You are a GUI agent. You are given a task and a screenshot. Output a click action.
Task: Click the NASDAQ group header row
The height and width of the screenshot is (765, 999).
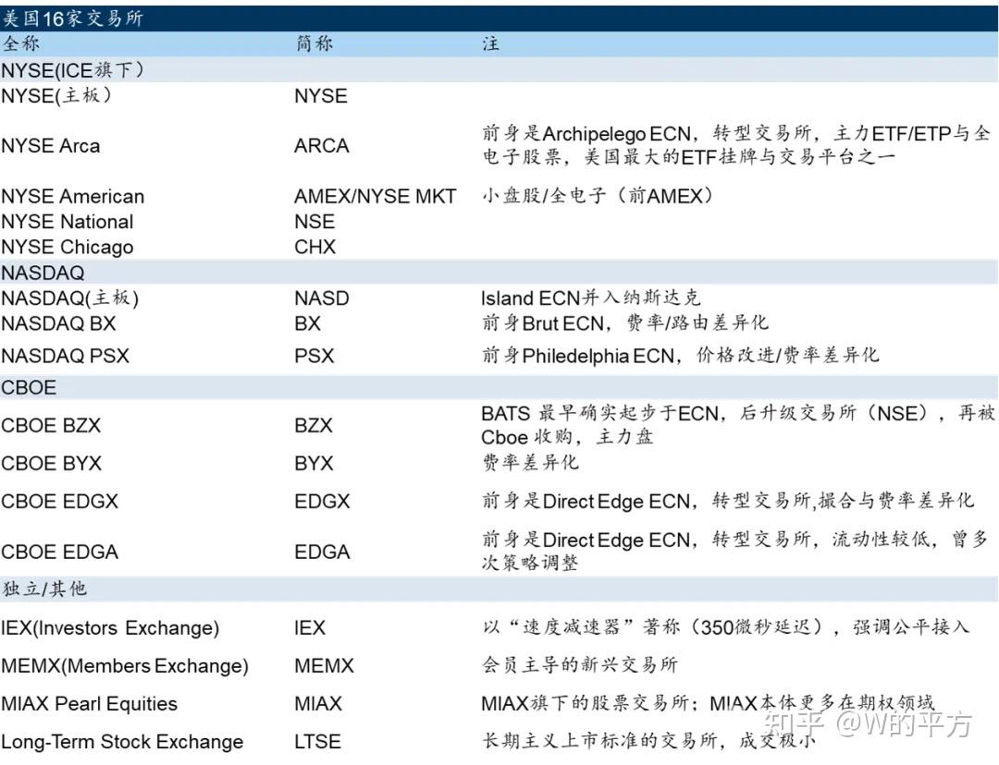(499, 272)
